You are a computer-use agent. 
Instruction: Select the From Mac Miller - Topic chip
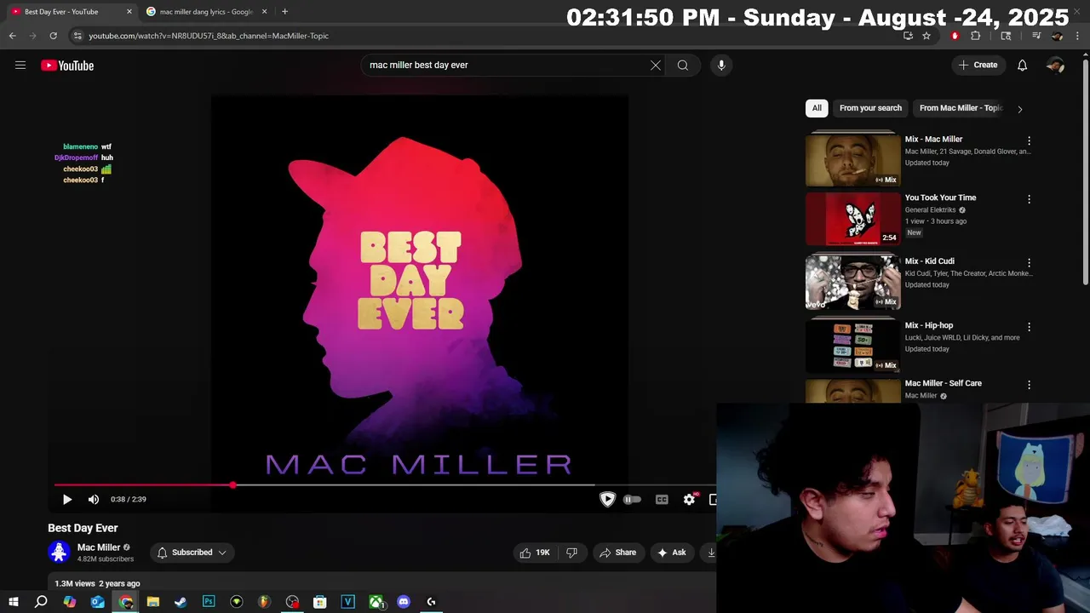click(x=959, y=108)
